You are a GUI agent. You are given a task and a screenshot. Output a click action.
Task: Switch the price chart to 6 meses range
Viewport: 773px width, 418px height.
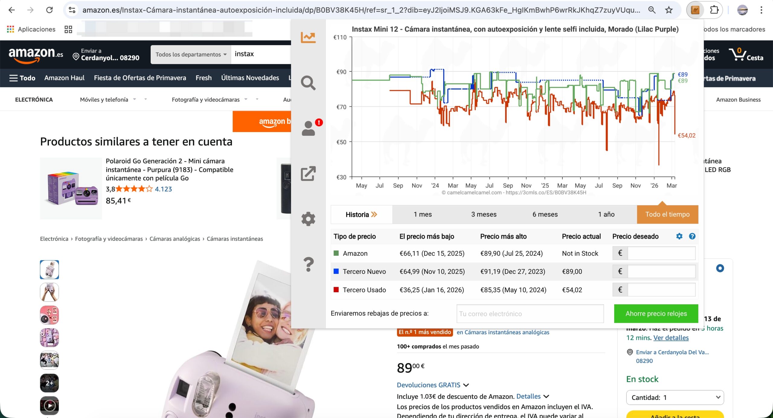pyautogui.click(x=545, y=214)
